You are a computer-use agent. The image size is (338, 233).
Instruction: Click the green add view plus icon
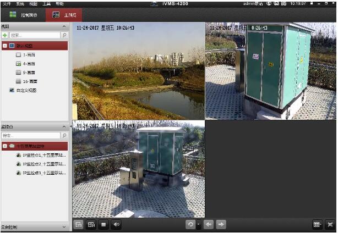click(x=5, y=35)
